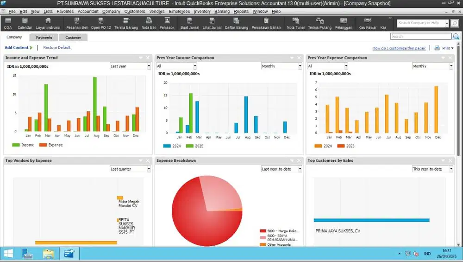Click the Pesanan Beli toolbar icon
Screen dimensions: 463x262
[x=77, y=23]
